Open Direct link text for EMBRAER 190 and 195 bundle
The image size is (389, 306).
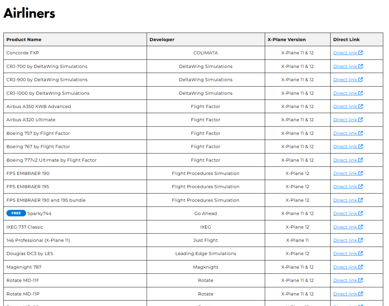click(x=345, y=200)
